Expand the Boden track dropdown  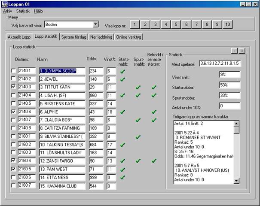pyautogui.click(x=95, y=24)
